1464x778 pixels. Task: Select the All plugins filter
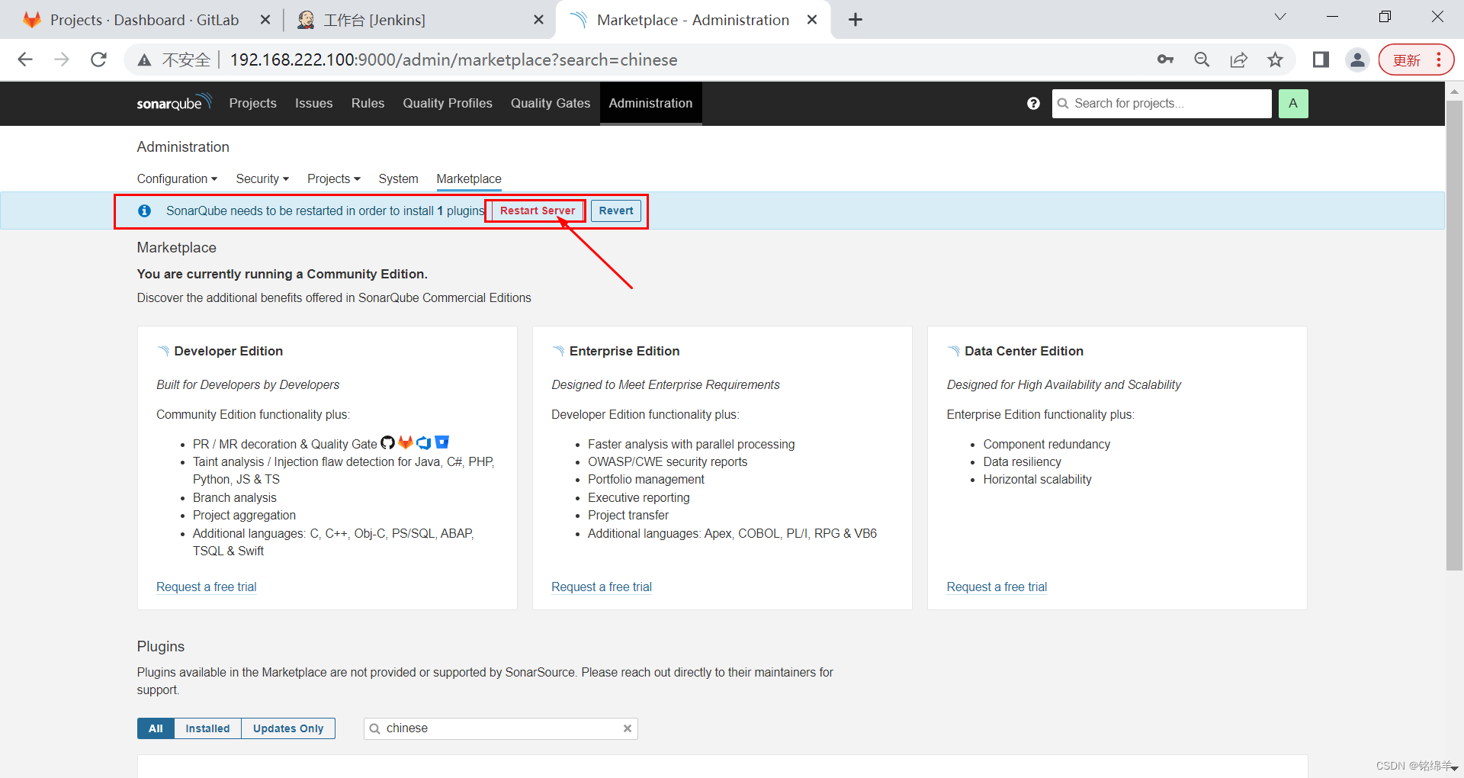pyautogui.click(x=156, y=728)
